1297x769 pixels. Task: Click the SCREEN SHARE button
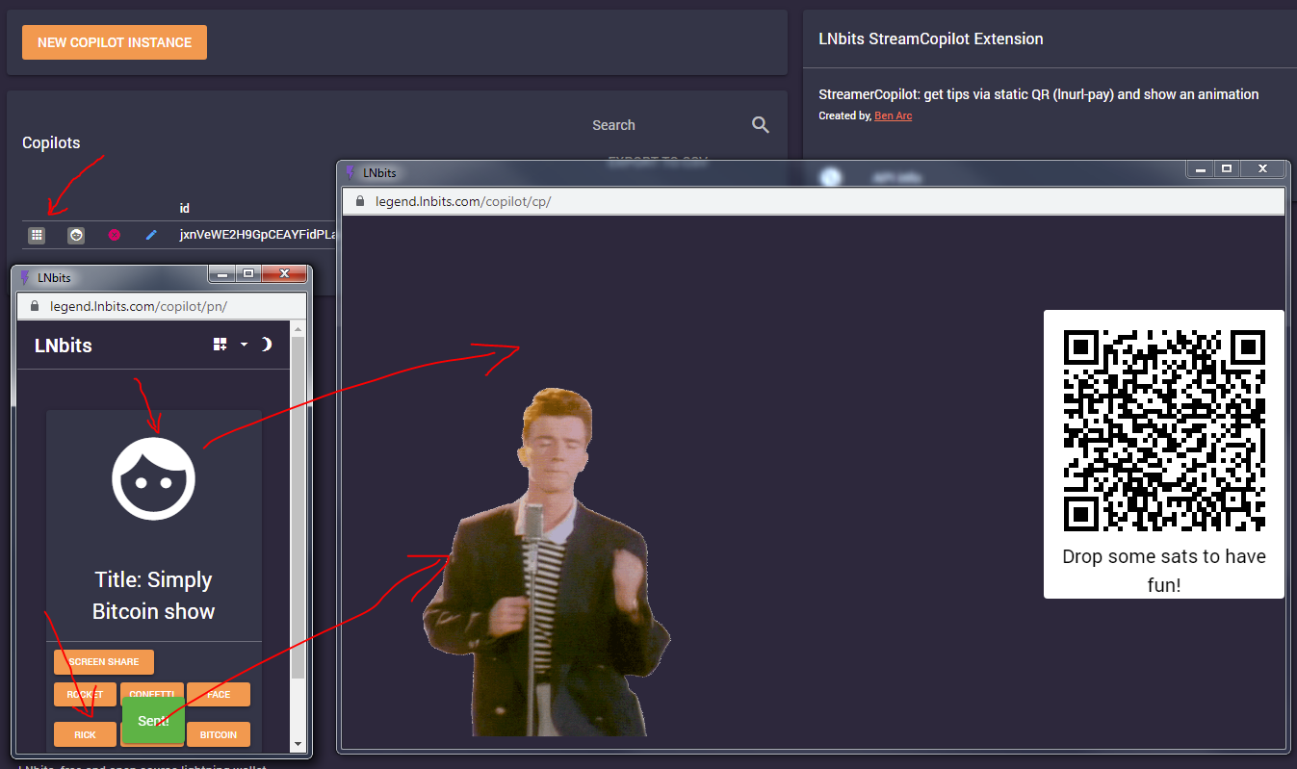(104, 662)
